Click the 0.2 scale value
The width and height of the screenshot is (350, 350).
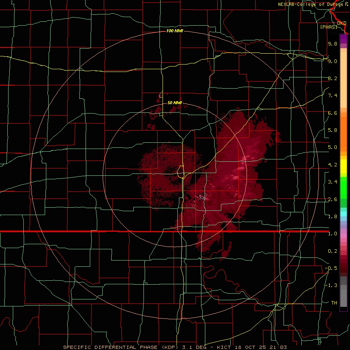[x=332, y=251]
